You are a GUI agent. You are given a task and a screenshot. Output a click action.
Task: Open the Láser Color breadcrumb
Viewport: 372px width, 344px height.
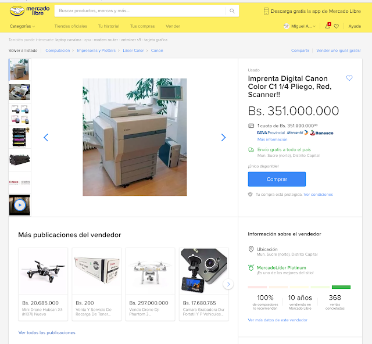[133, 51]
